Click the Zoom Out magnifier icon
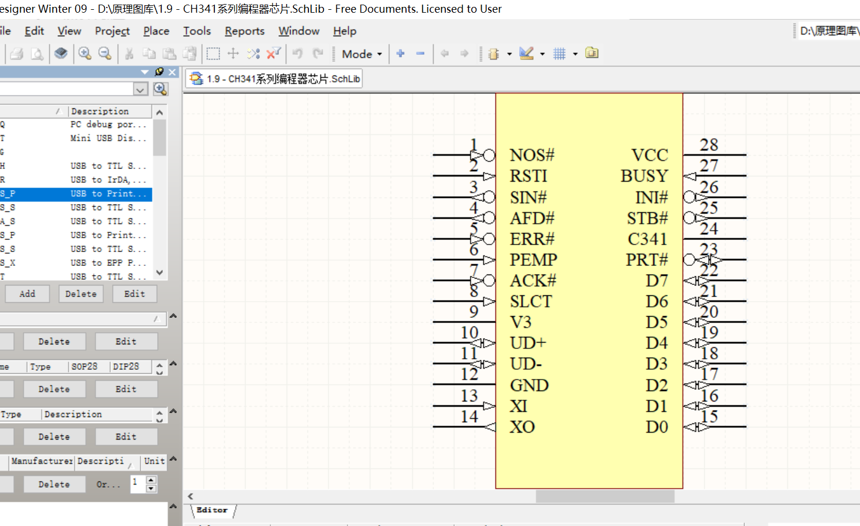The image size is (860, 526). coord(105,54)
